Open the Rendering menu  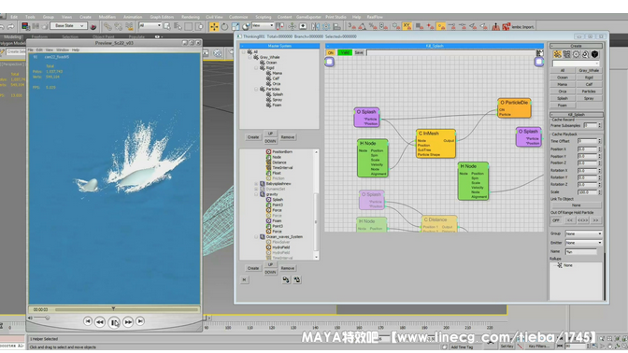(191, 17)
